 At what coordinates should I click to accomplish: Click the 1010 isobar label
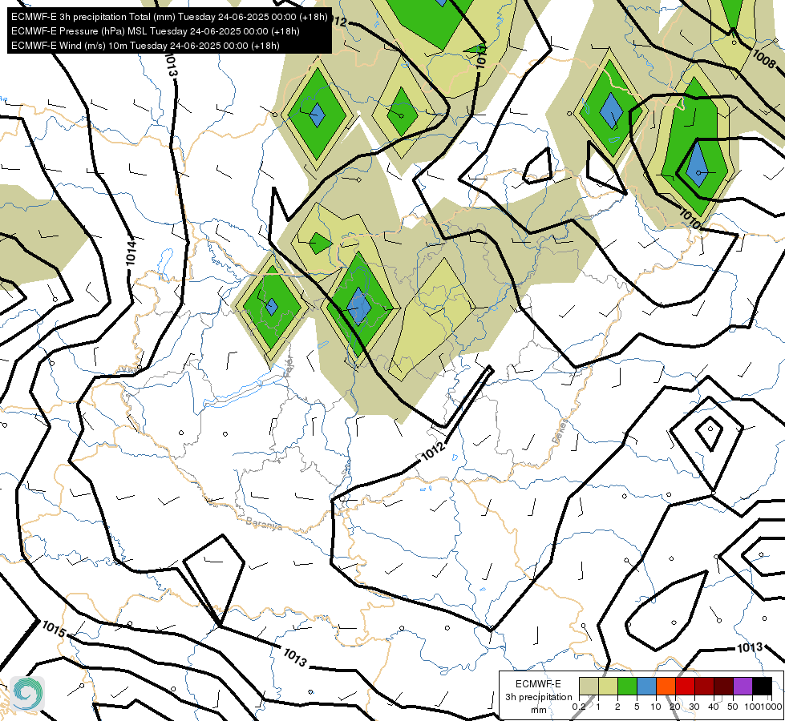click(690, 220)
